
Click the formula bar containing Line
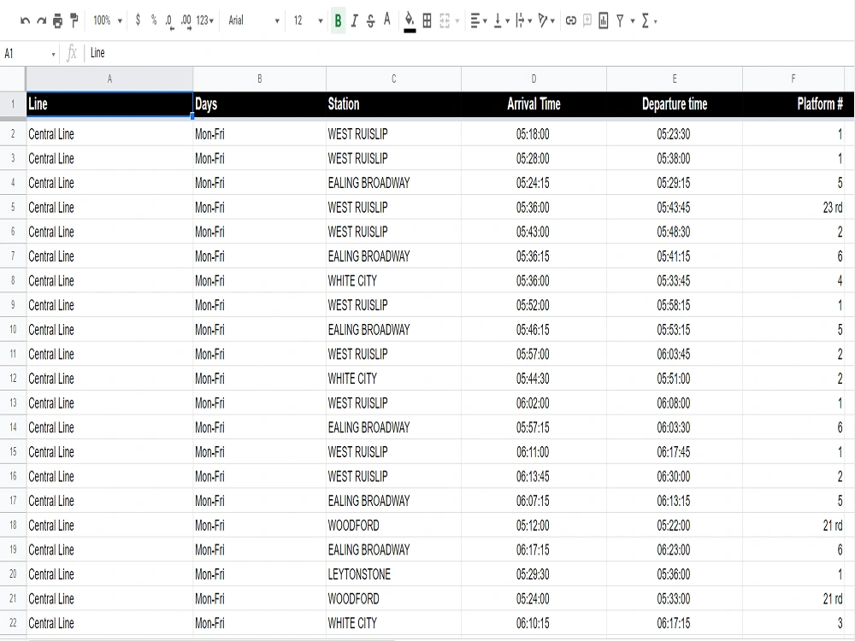[x=469, y=53]
